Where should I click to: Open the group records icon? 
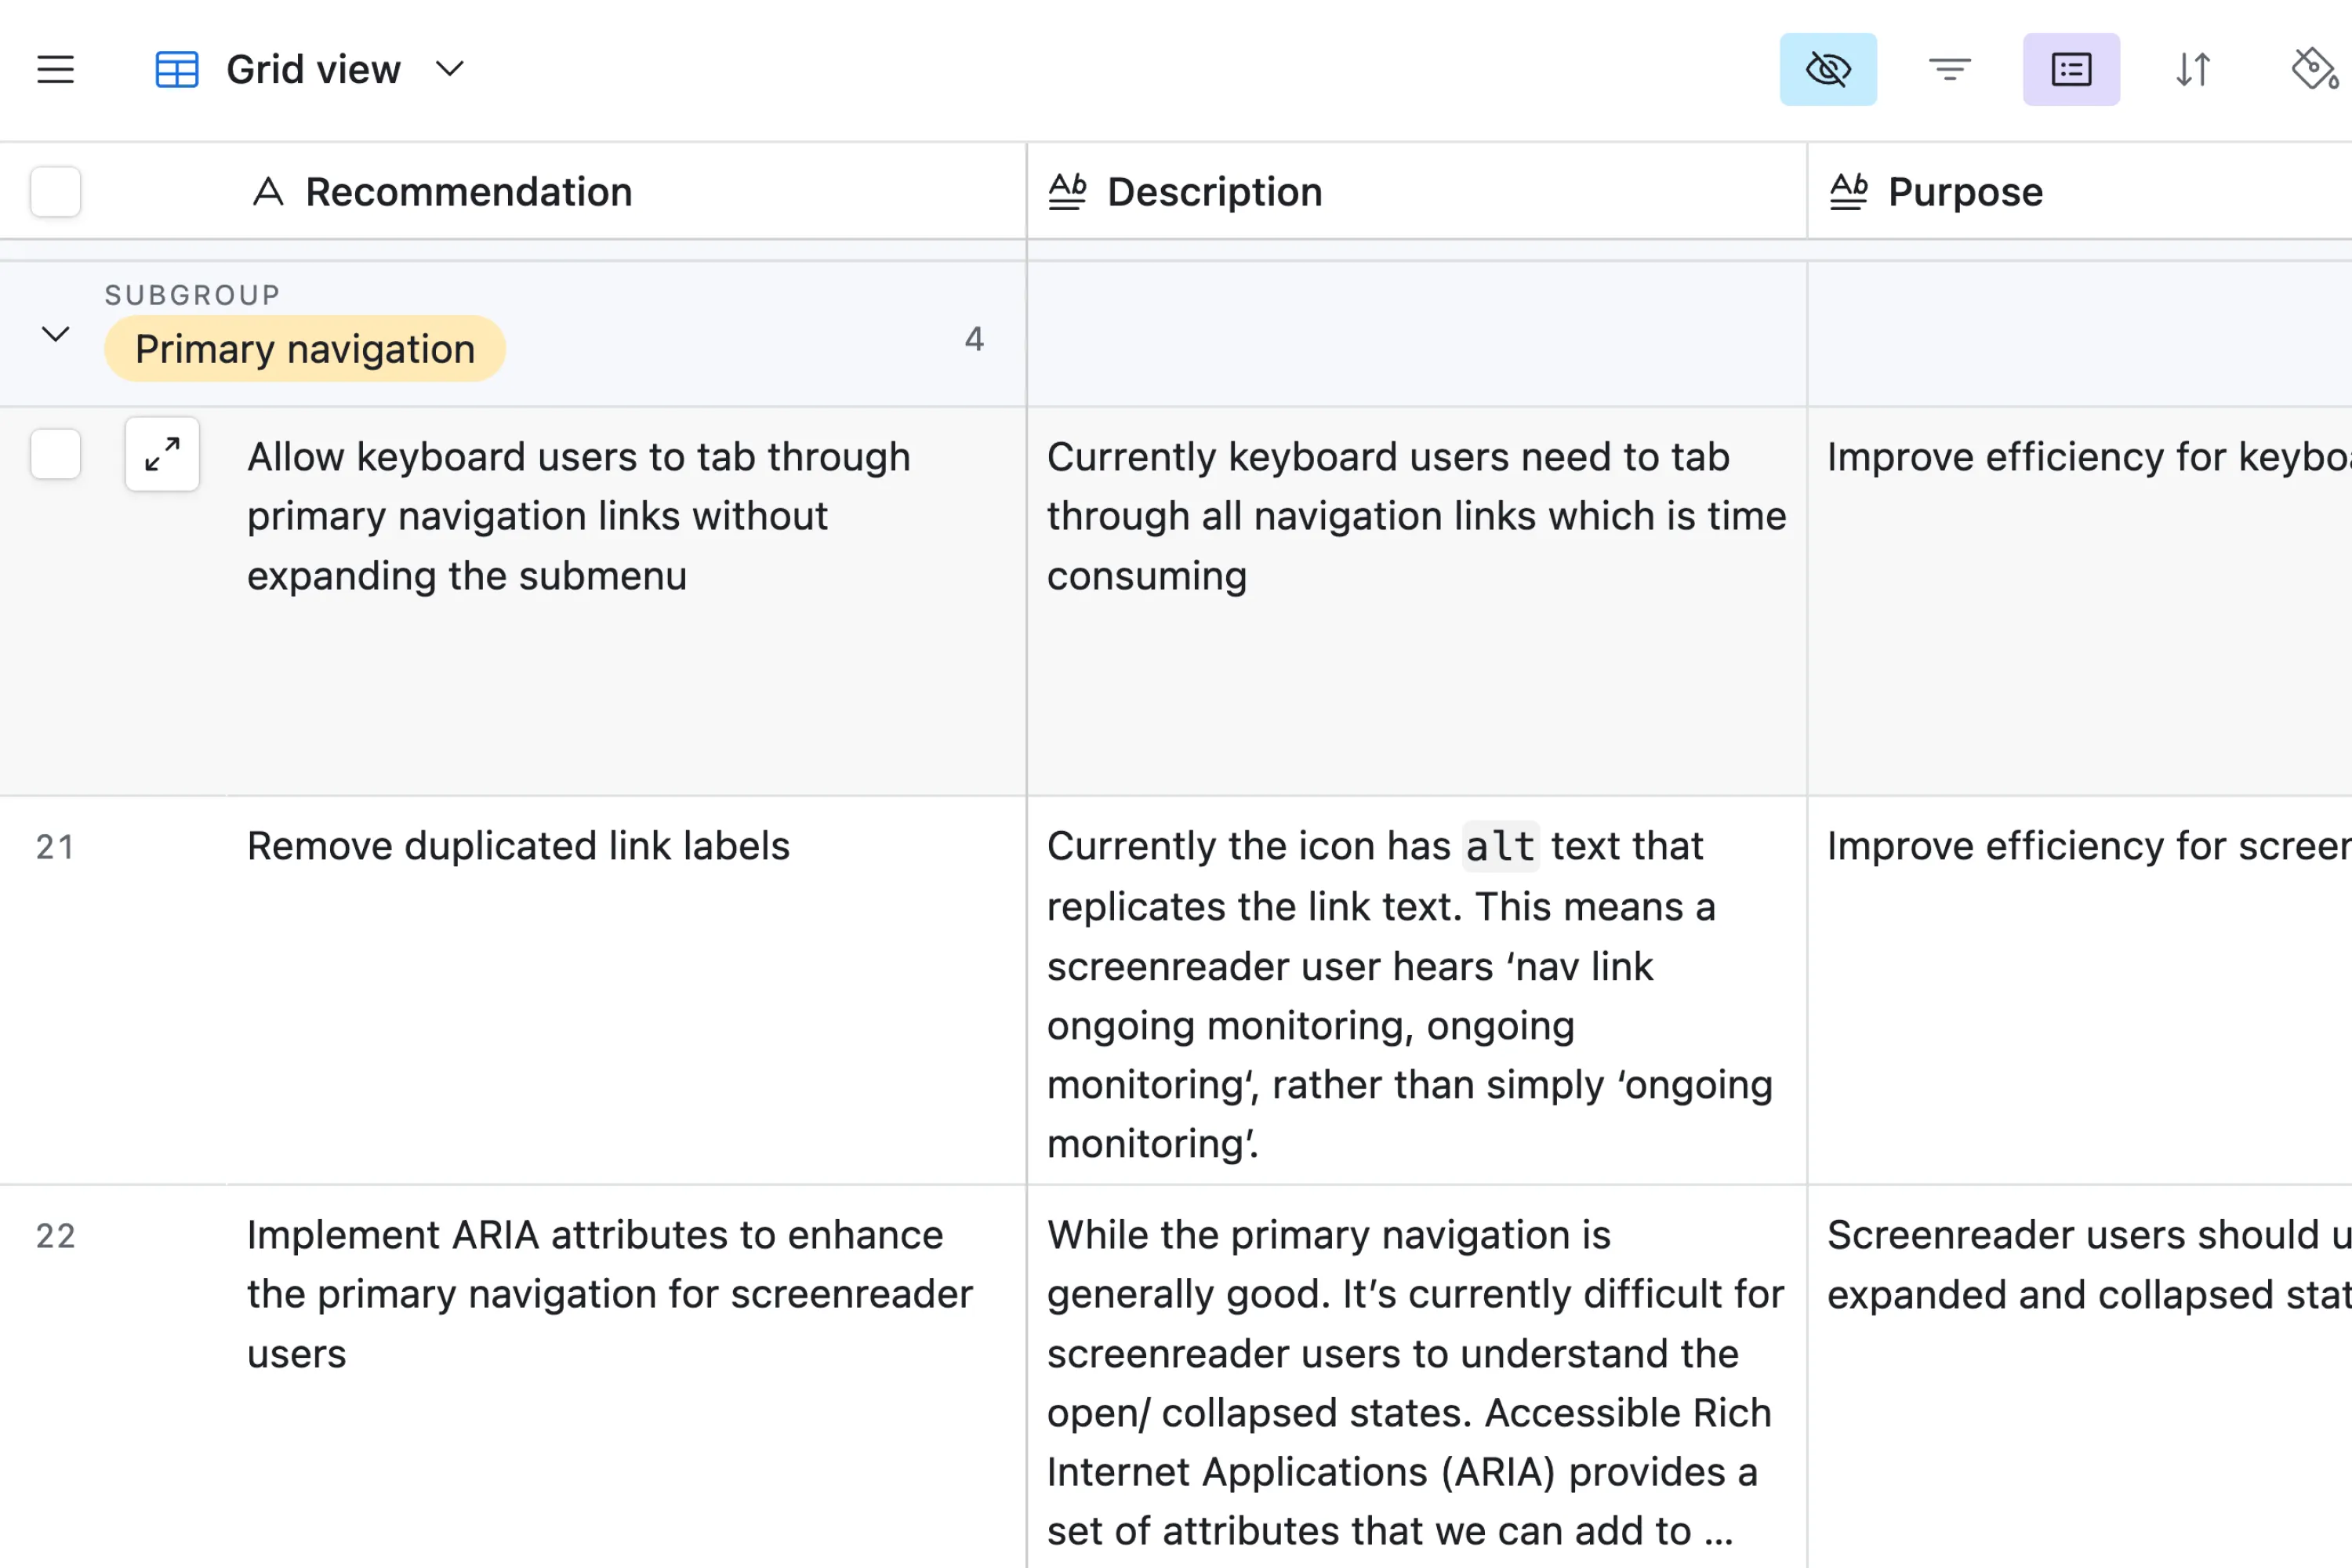(x=2071, y=70)
